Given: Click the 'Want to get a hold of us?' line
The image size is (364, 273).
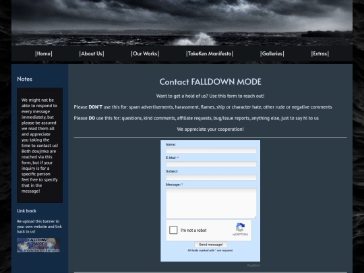Looking at the screenshot, I should click(x=210, y=96).
